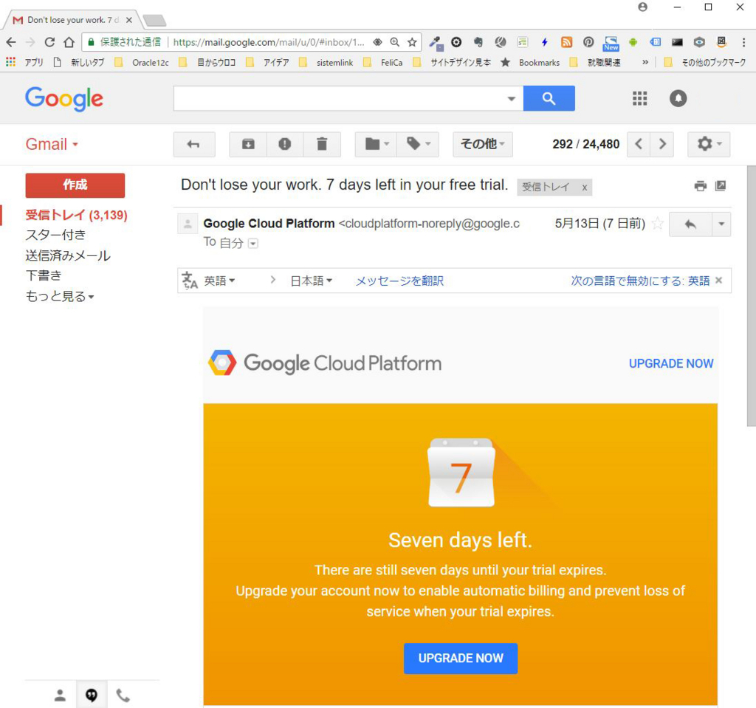
Task: Expand もっと見る in sidebar
Action: pos(59,296)
